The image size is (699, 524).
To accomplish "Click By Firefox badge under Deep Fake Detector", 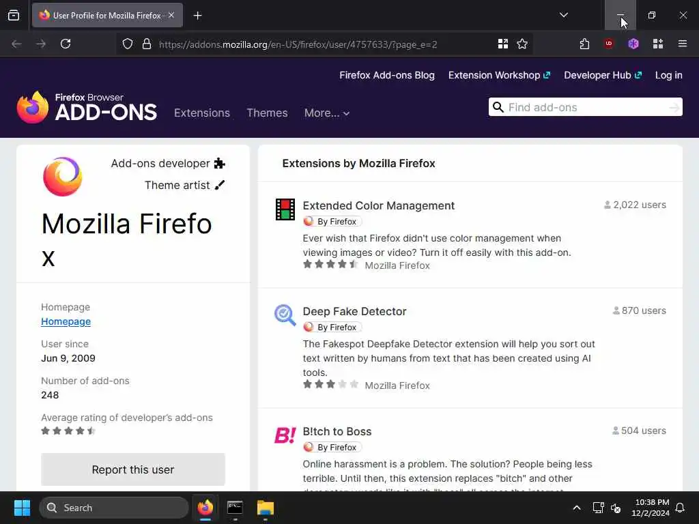I will 332,327.
